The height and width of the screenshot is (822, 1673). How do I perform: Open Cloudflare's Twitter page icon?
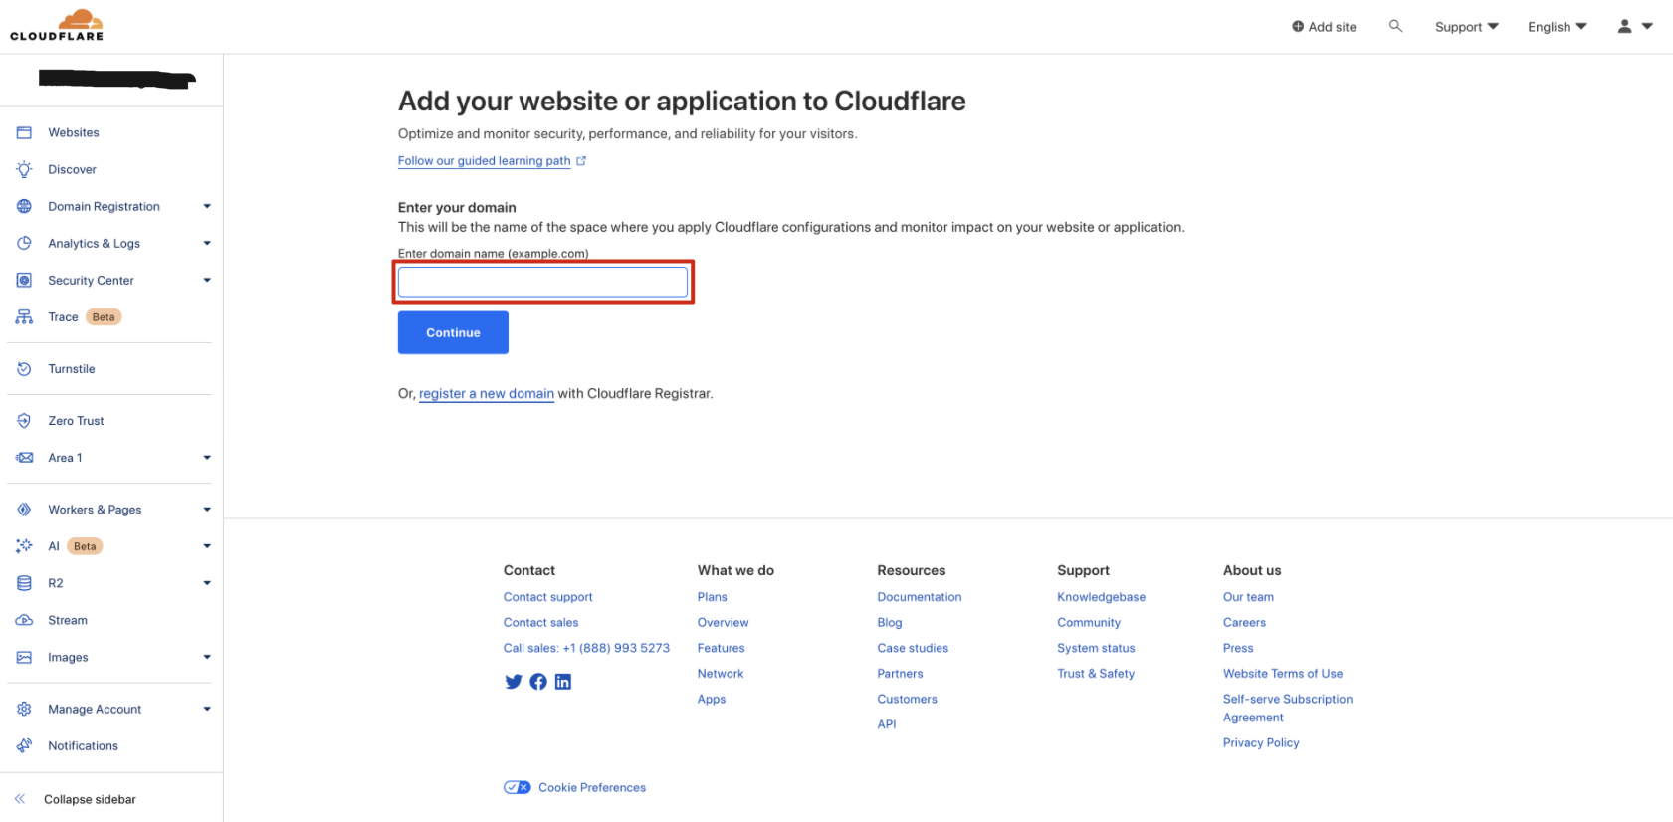pos(514,682)
